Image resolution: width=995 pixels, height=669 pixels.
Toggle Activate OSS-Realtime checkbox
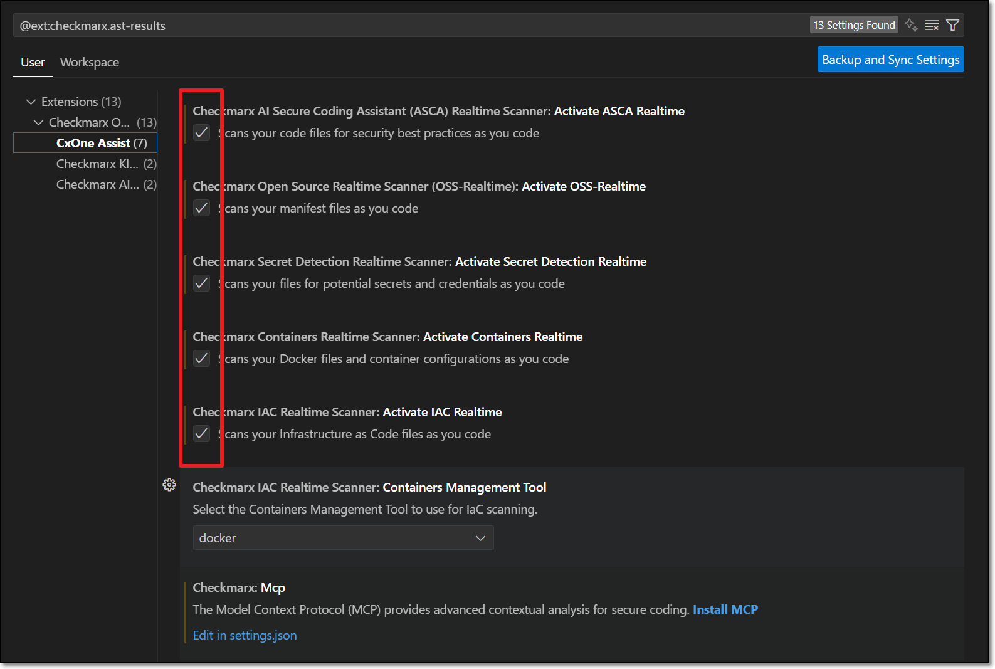pos(201,208)
